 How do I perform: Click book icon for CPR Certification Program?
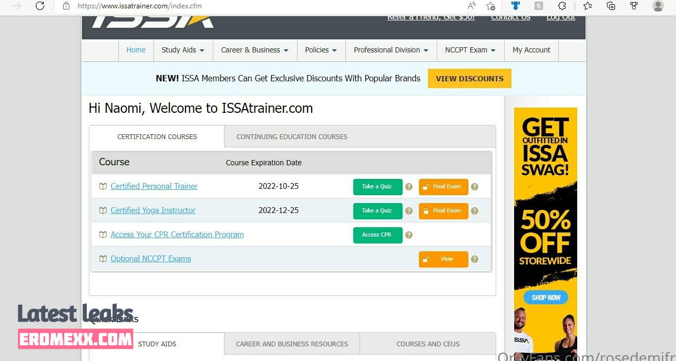click(103, 235)
